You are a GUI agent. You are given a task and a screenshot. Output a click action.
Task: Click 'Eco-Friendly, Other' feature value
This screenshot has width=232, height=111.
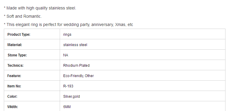pos(78,76)
